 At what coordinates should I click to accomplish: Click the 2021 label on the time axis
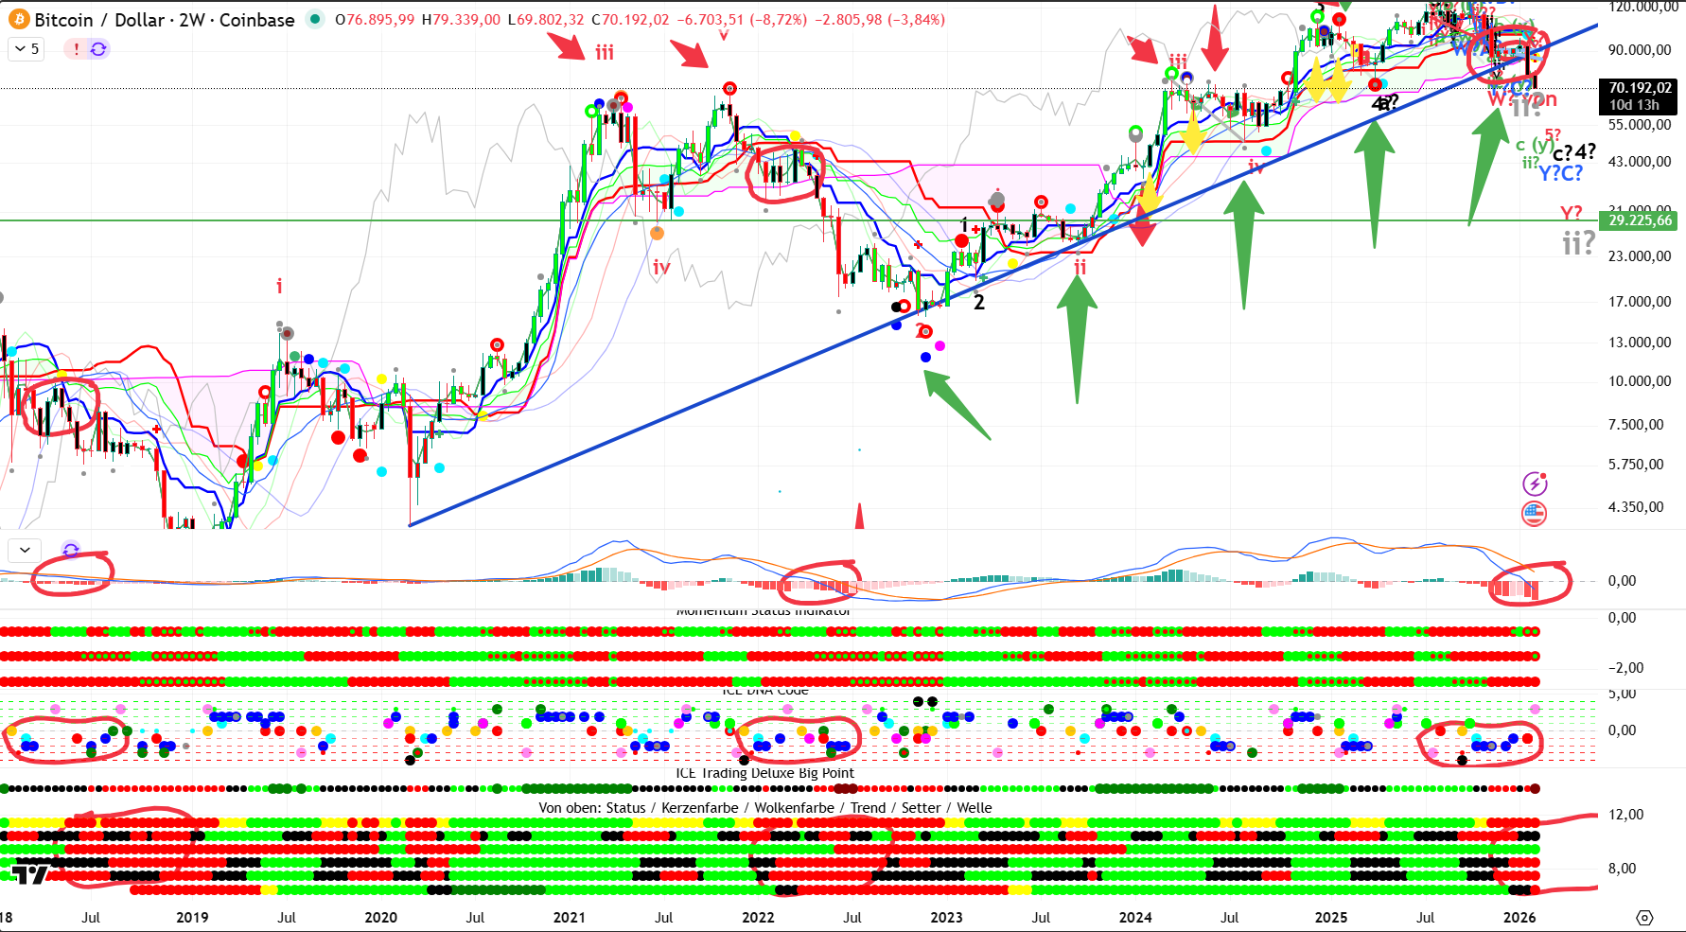coord(569,918)
